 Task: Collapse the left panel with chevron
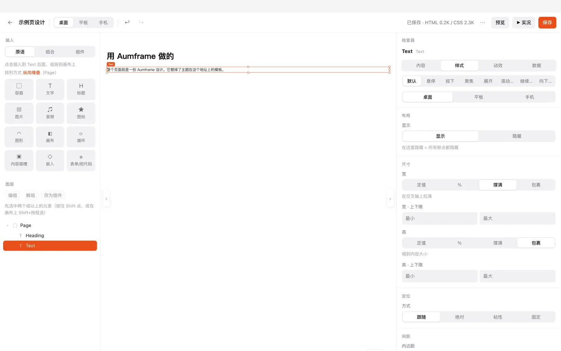click(x=106, y=199)
